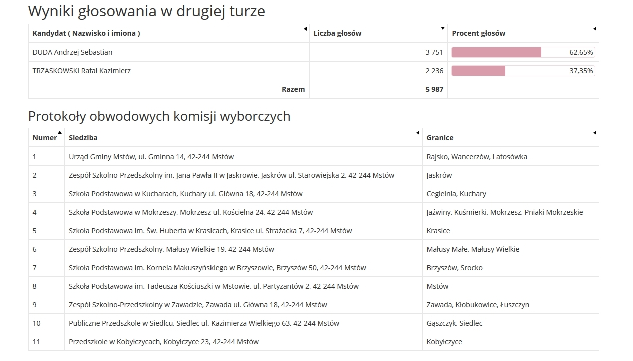The image size is (633, 361).
Task: Sort commission table by Siedziba header
Action: 243,138
